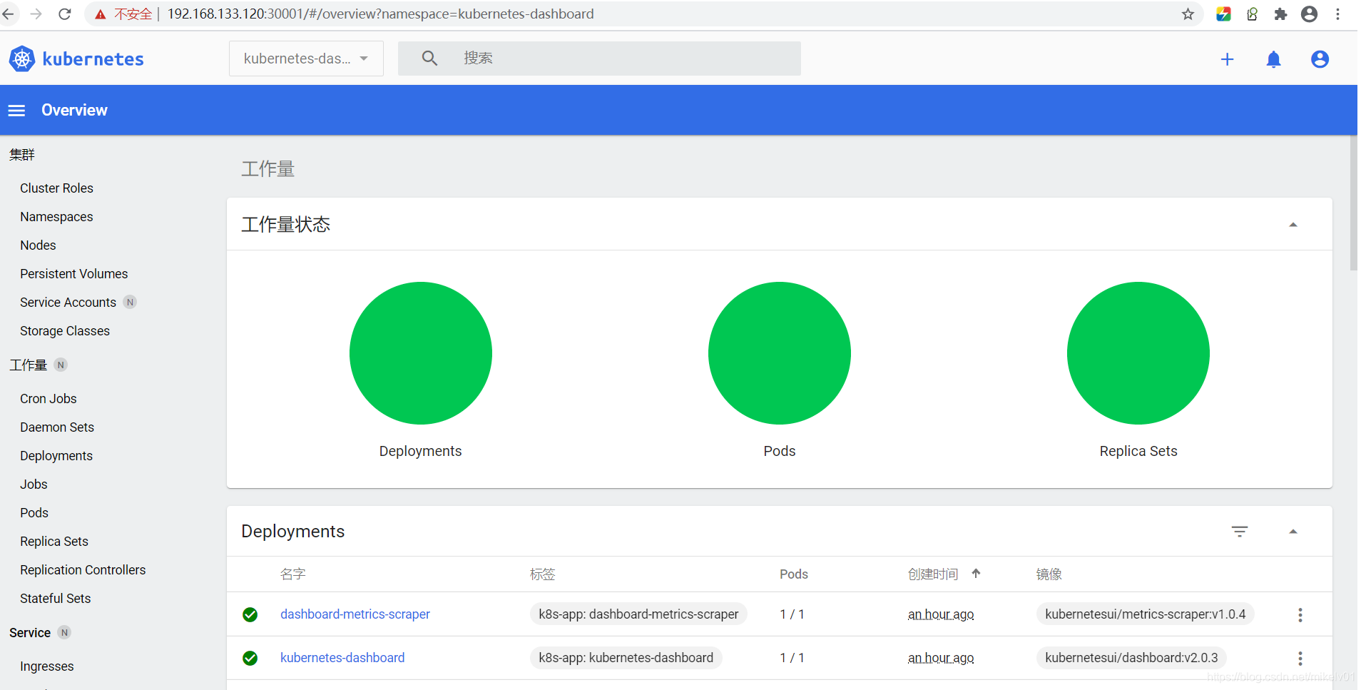Click the plus create resource icon
The image size is (1361, 690).
coord(1227,59)
